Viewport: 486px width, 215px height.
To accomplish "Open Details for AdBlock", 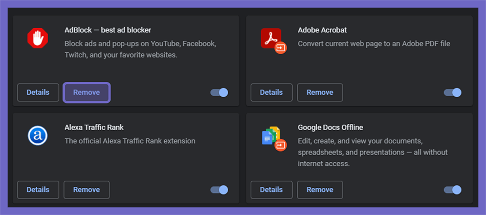I will [38, 93].
